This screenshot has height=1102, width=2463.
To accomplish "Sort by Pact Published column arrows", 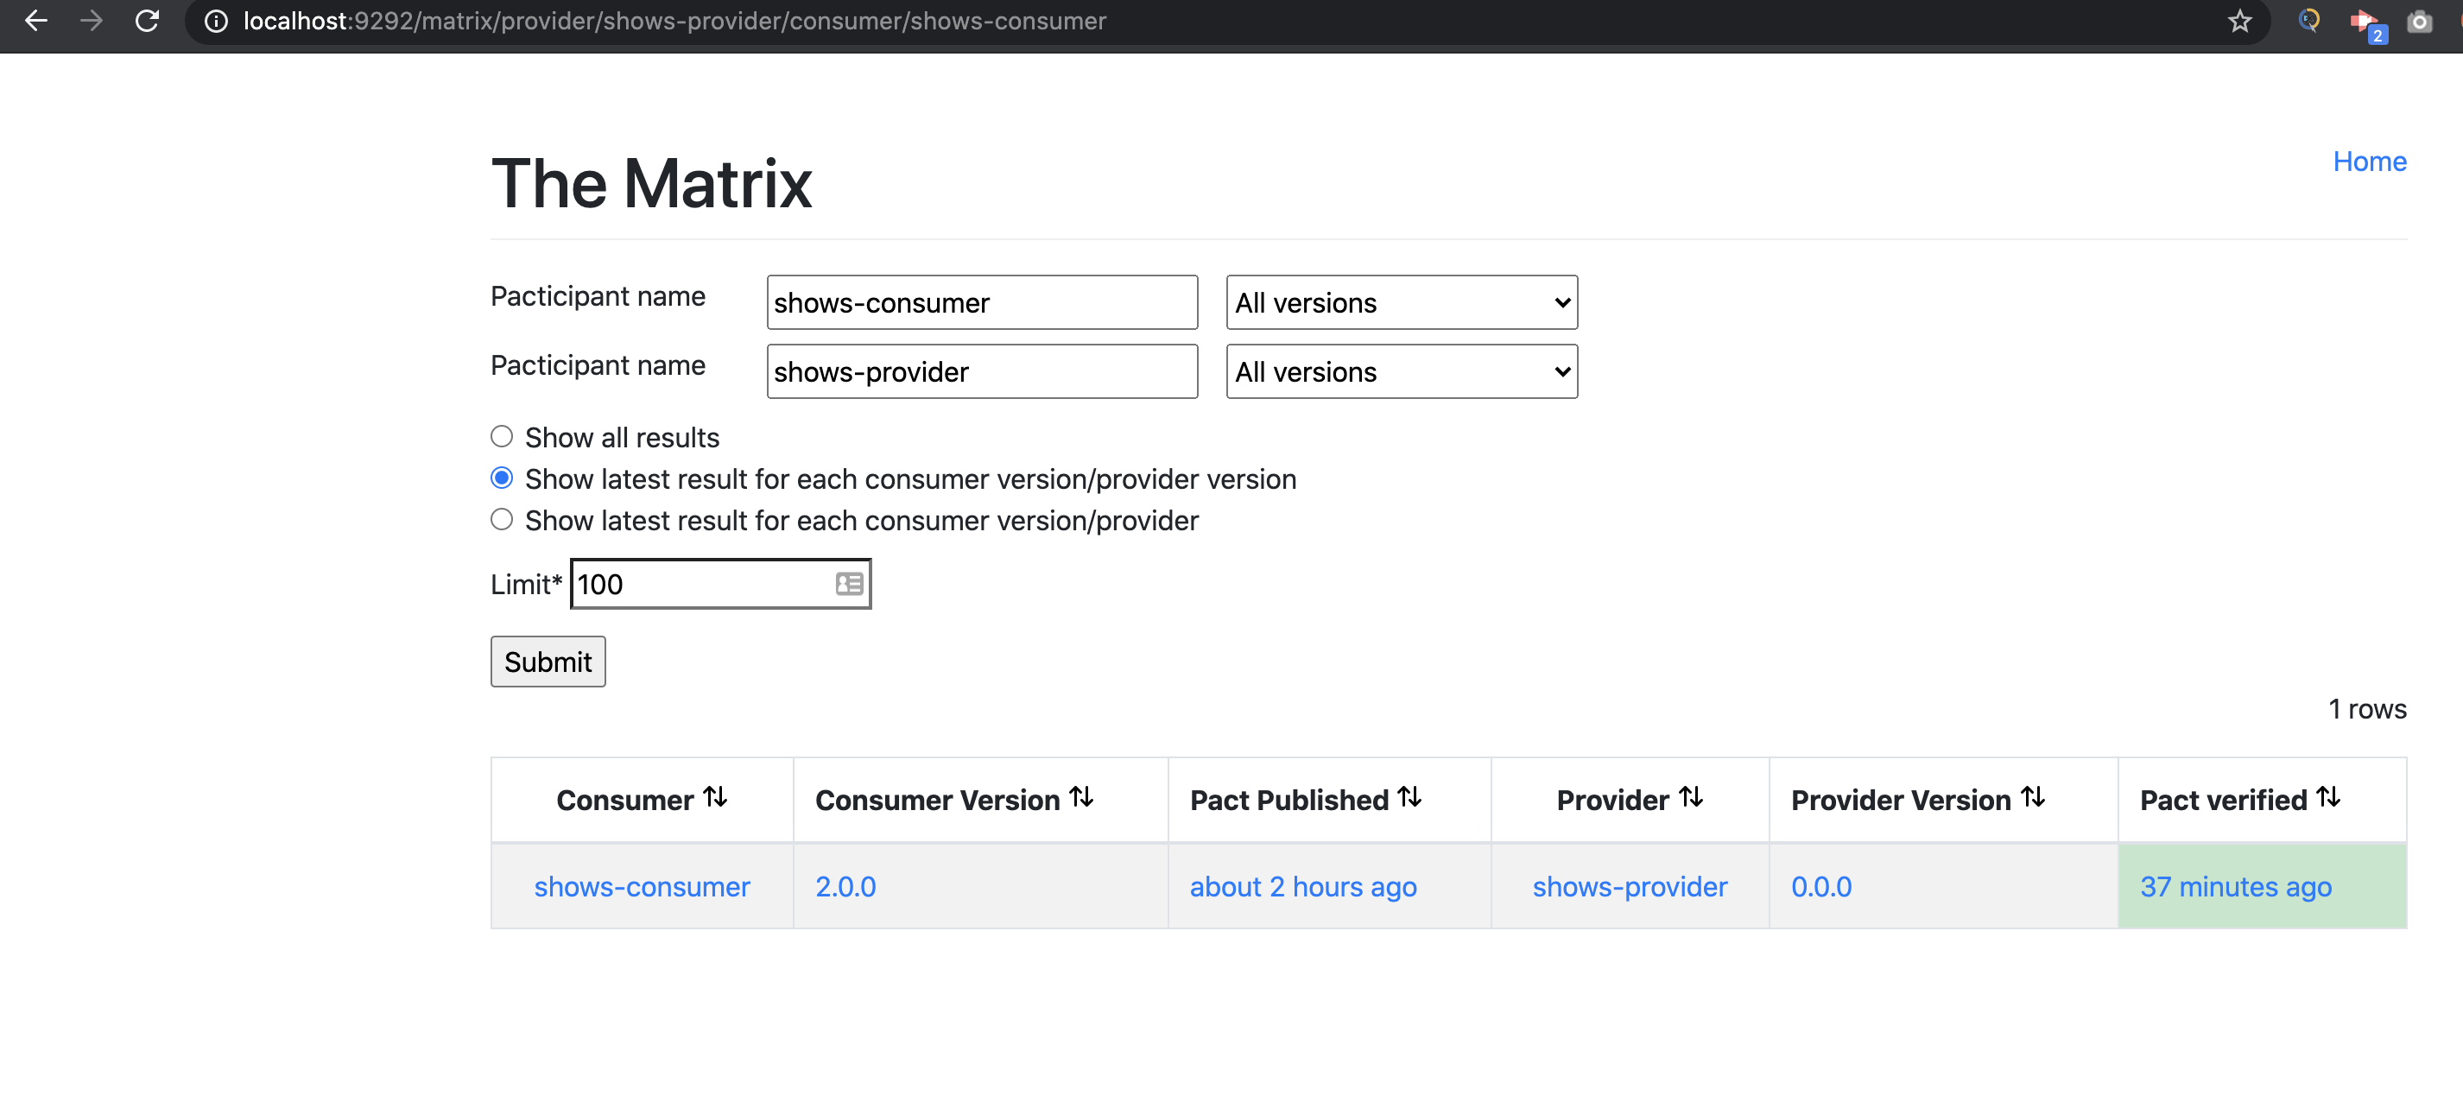I will [1409, 797].
